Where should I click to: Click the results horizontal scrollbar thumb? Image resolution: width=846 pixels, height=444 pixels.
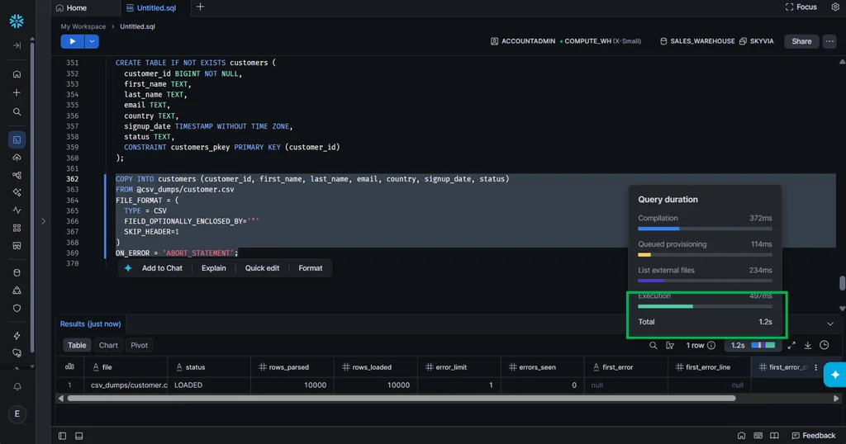402,399
